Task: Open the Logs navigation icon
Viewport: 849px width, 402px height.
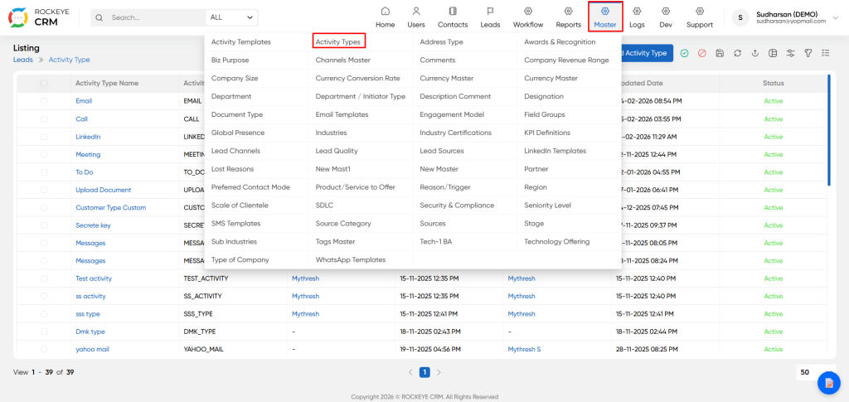Action: click(x=638, y=11)
